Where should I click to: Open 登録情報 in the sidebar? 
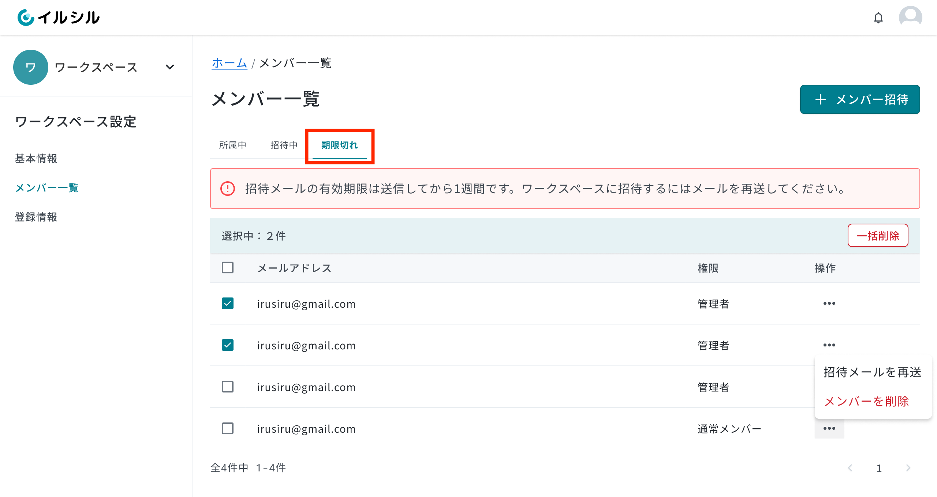[x=36, y=217]
